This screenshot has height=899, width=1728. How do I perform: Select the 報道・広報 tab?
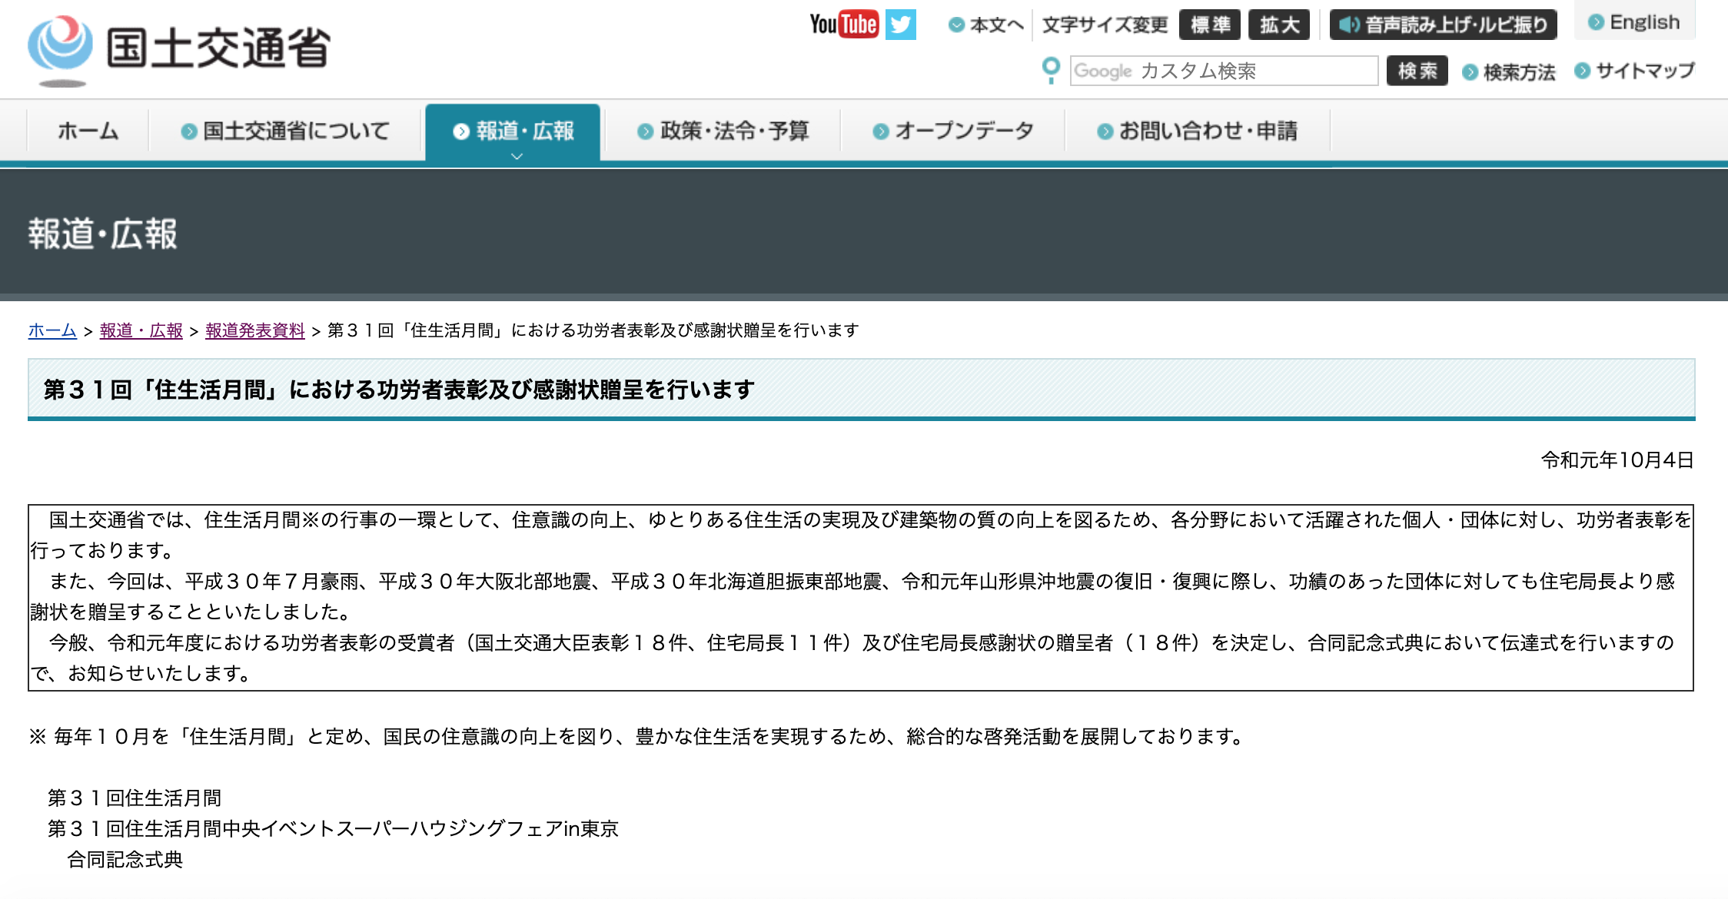pyautogui.click(x=513, y=131)
